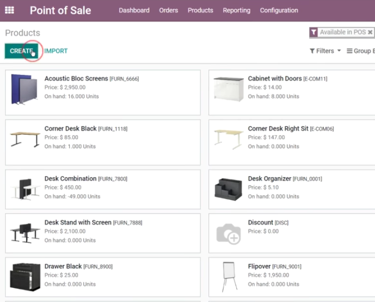Open the Dashboard menu
Screen dimensions: 375x302
click(134, 10)
